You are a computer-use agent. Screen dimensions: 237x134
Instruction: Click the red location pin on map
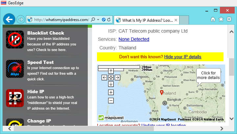(x=162, y=93)
